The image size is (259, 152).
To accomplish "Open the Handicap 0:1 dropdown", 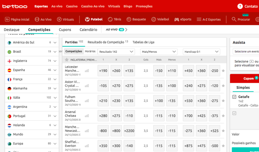I will pos(201,52).
